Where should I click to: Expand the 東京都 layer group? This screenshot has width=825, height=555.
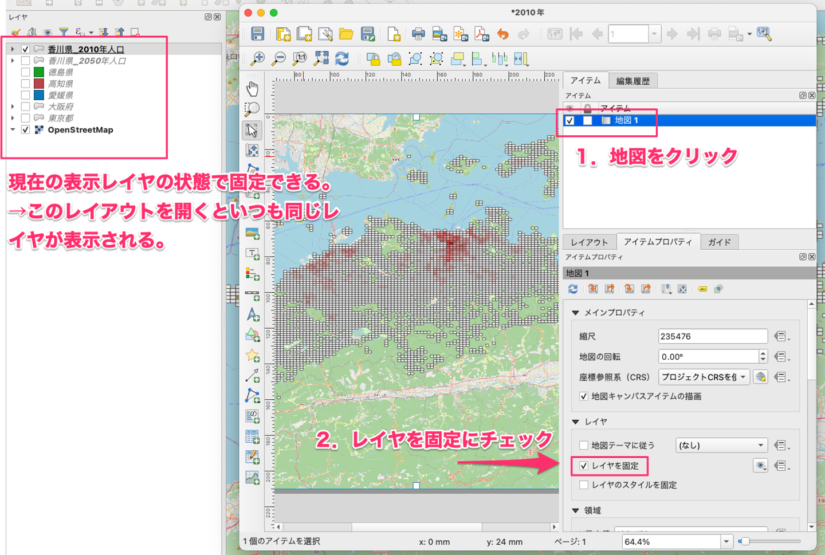[13, 118]
